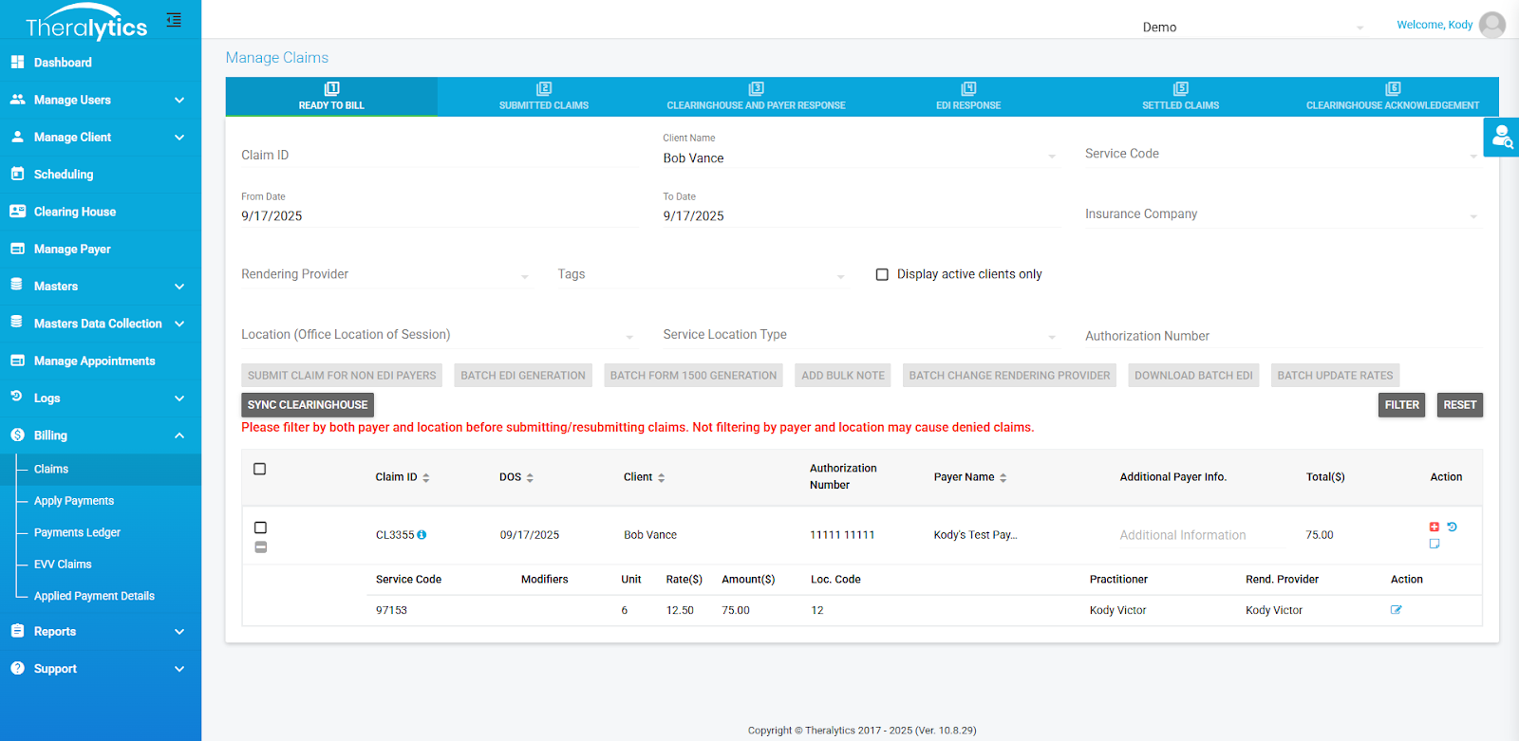Screen dimensions: 1519x741
Task: Select the checkbox for claim CL3355
Action: coord(261,528)
